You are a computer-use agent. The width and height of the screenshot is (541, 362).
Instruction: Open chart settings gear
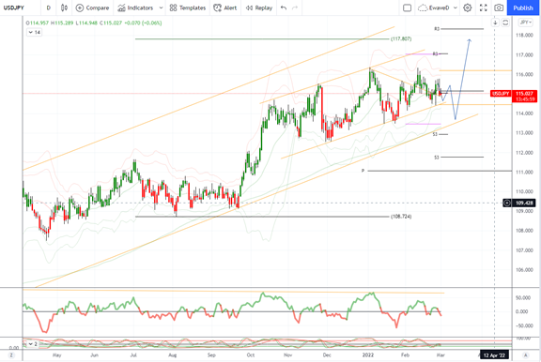(467, 8)
